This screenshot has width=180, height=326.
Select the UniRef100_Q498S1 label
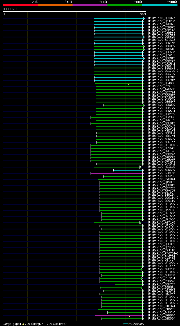click(x=161, y=182)
